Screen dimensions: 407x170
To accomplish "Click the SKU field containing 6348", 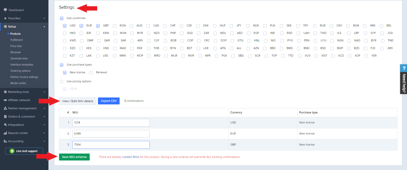I will point(111,134).
